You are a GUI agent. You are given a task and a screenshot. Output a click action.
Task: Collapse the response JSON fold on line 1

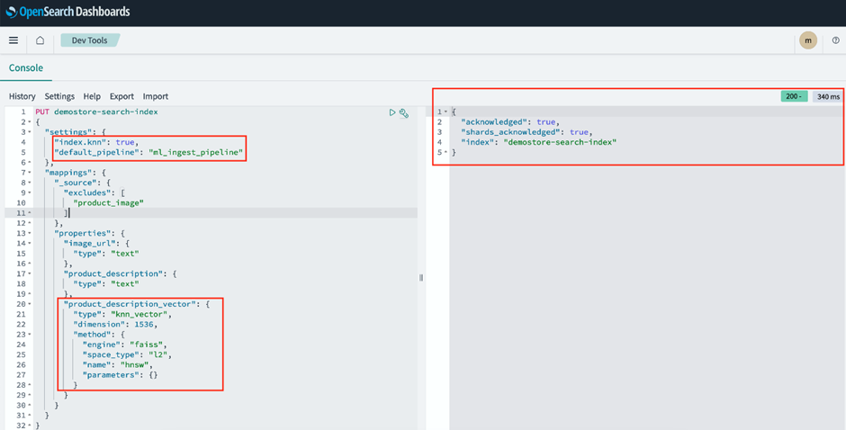click(x=445, y=112)
